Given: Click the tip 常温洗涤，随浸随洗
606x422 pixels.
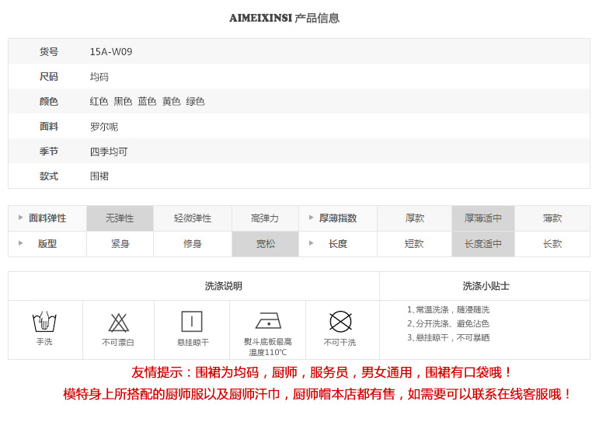Looking at the screenshot, I should [x=448, y=309].
